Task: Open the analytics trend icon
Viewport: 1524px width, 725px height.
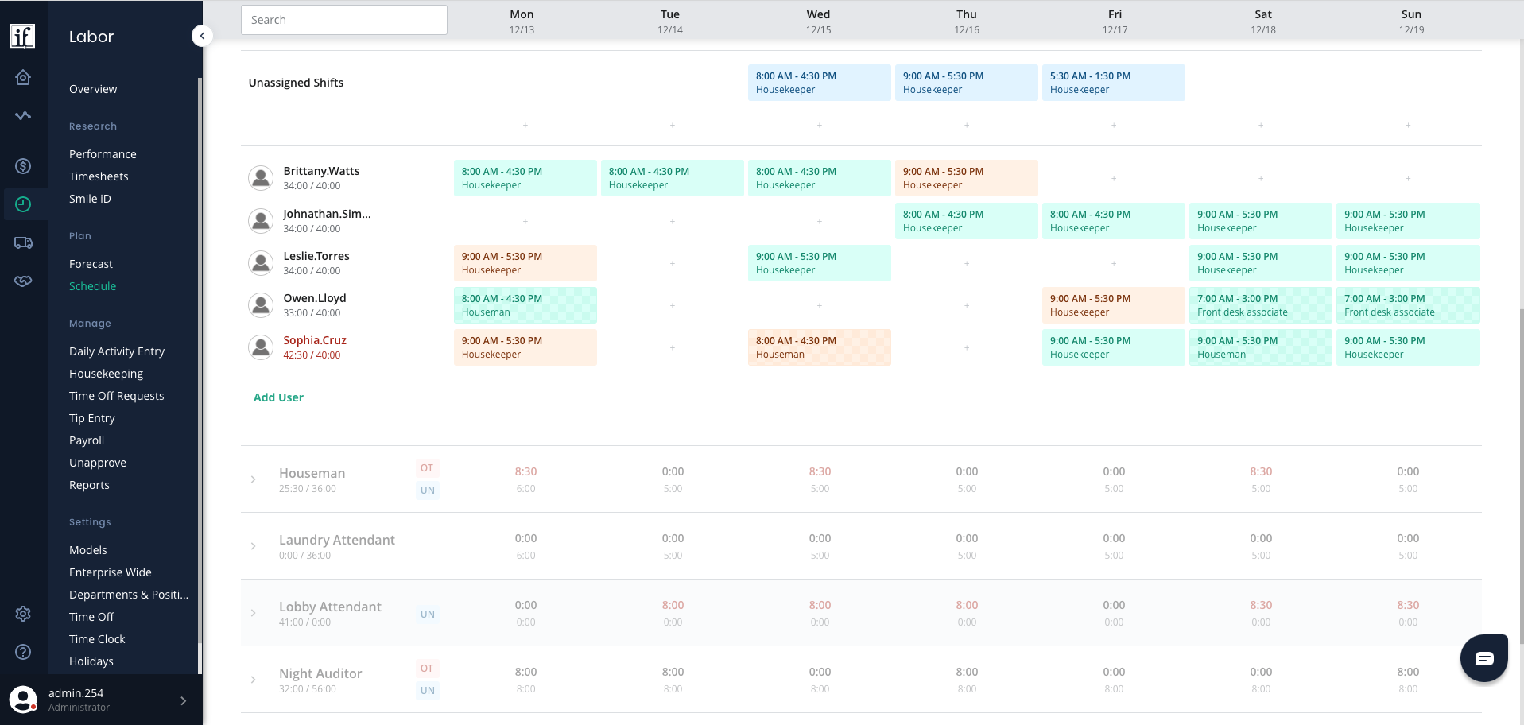Action: (23, 116)
